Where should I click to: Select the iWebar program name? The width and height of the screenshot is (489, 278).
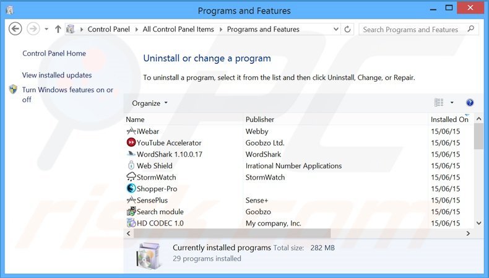coord(148,131)
